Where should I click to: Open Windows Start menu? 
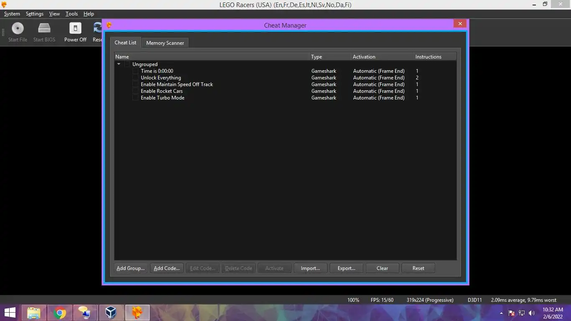[10, 312]
